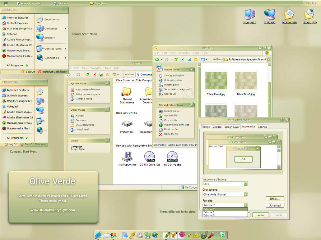
Task: Collapse the Other Places panel
Action: pyautogui.click(x=107, y=109)
